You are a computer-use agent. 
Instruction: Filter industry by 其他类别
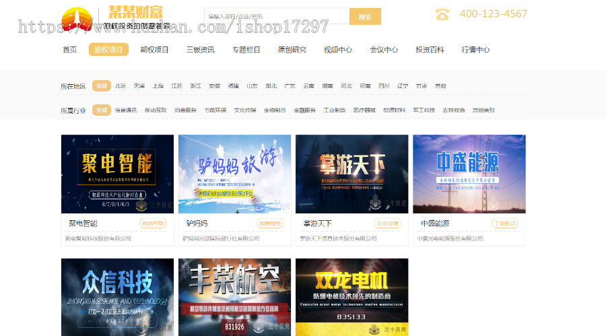pos(483,110)
